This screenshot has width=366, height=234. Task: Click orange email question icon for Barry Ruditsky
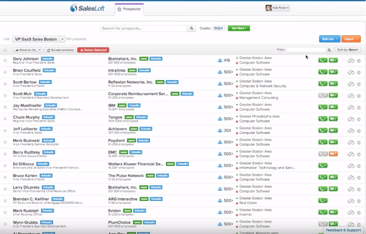(x=333, y=154)
